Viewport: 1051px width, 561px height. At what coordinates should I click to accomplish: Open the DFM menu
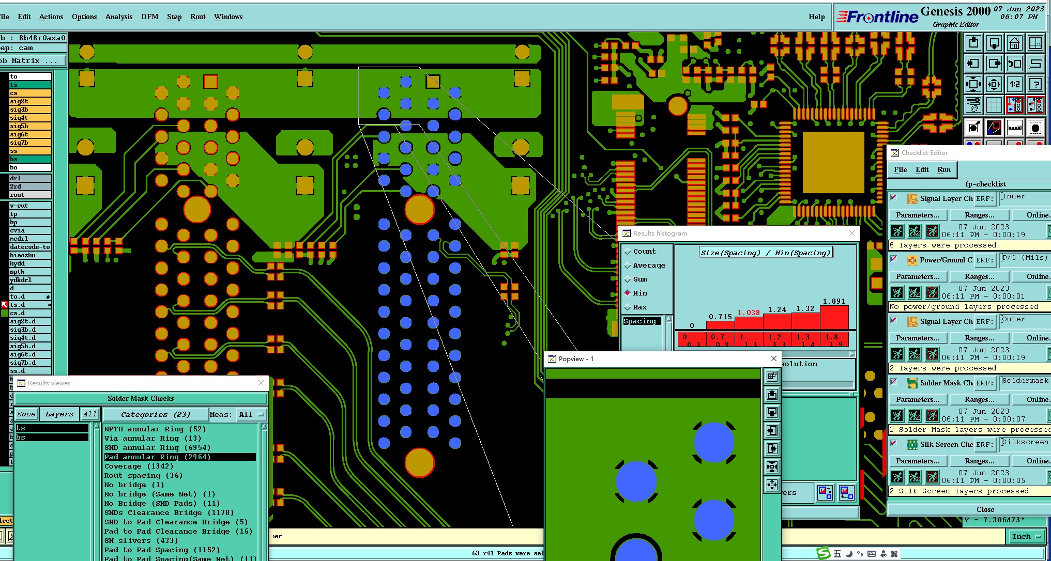(x=149, y=17)
